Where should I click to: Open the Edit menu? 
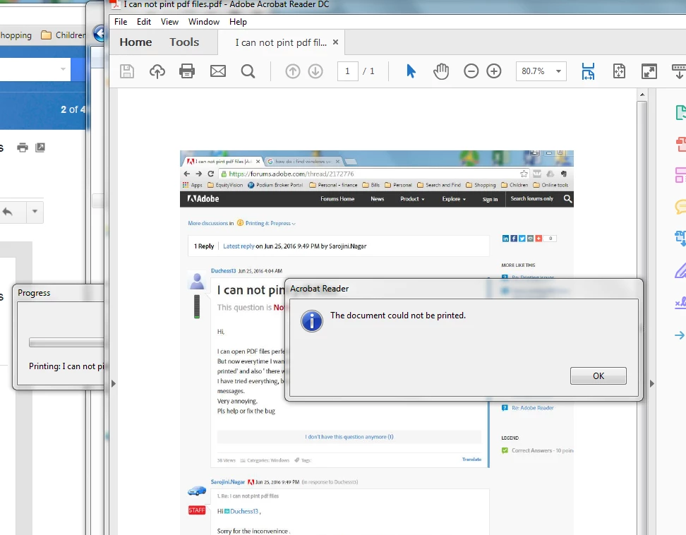click(x=144, y=22)
